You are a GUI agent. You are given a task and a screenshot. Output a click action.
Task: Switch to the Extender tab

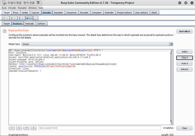(x=109, y=13)
